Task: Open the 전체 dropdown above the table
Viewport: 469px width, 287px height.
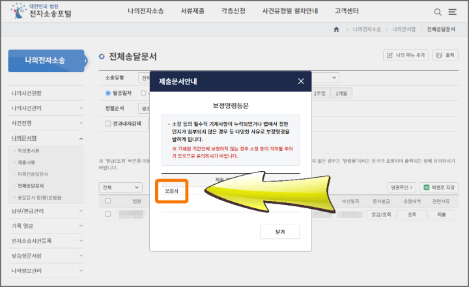Action: pyautogui.click(x=121, y=187)
